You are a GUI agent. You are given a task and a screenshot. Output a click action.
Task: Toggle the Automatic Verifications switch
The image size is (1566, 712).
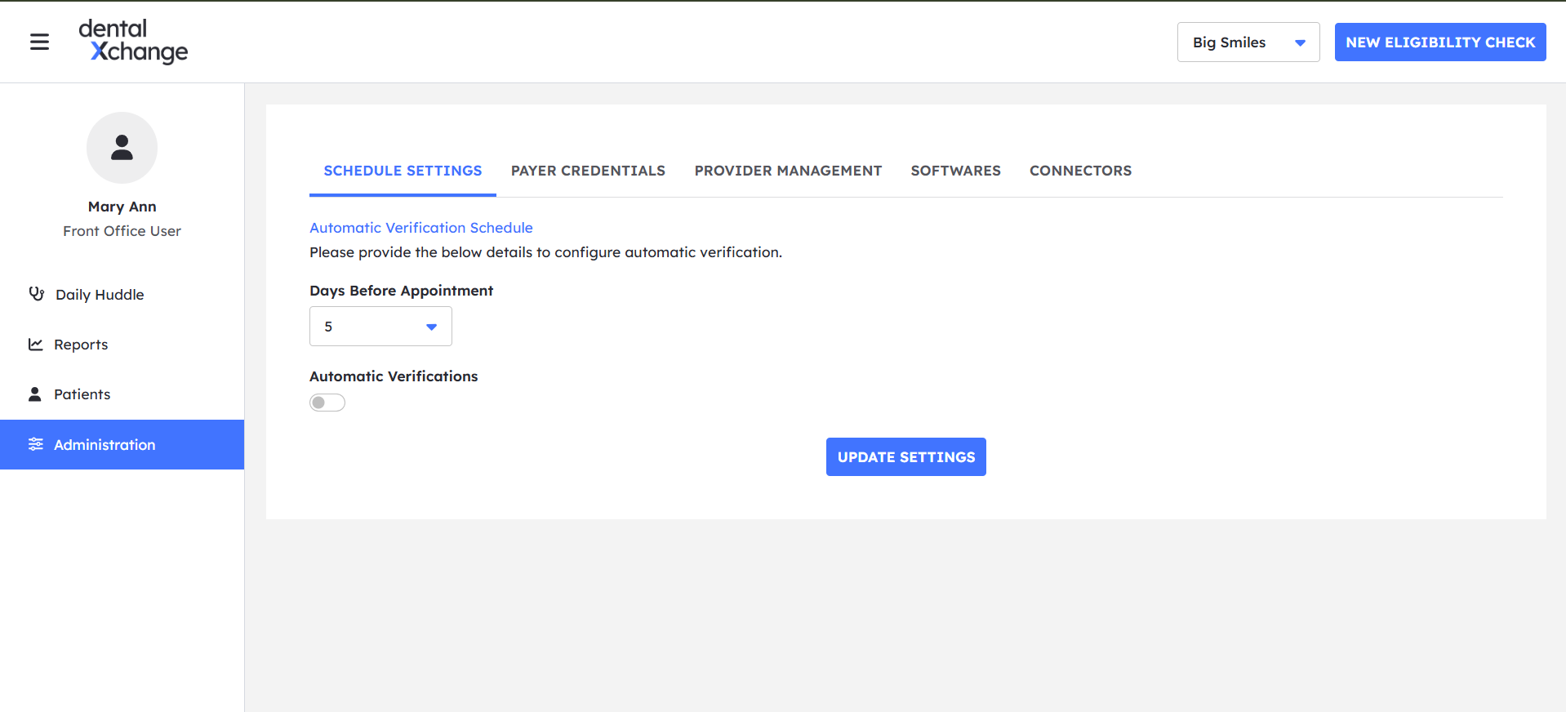(327, 403)
